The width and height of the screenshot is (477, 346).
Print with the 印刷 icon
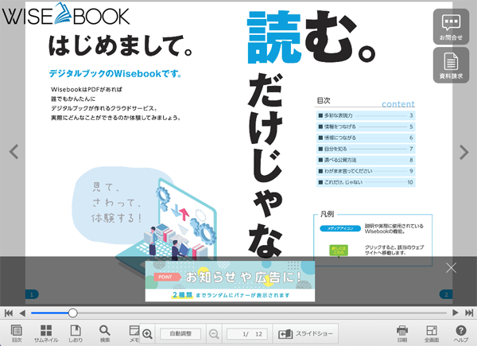pyautogui.click(x=402, y=333)
